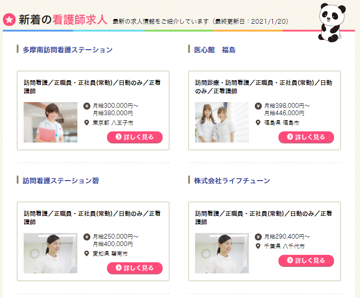Click yen icon next to 月給290,400円〜
The width and height of the screenshot is (360, 298).
tap(258, 237)
